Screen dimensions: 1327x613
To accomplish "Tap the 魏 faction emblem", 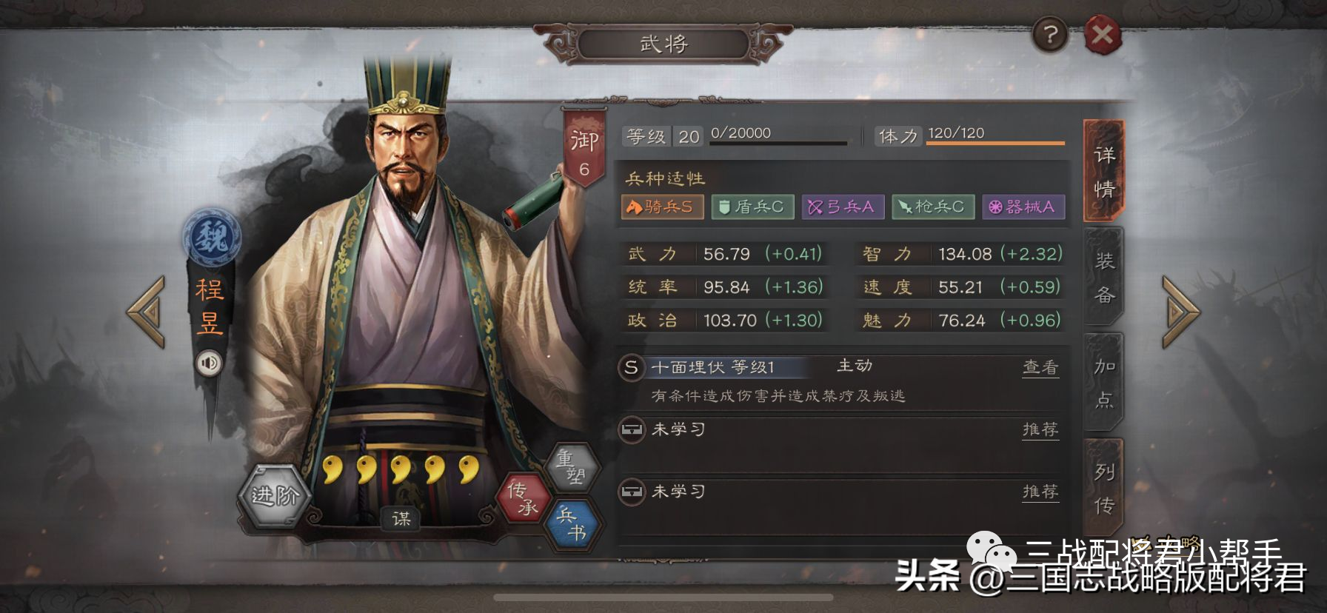I will 212,238.
